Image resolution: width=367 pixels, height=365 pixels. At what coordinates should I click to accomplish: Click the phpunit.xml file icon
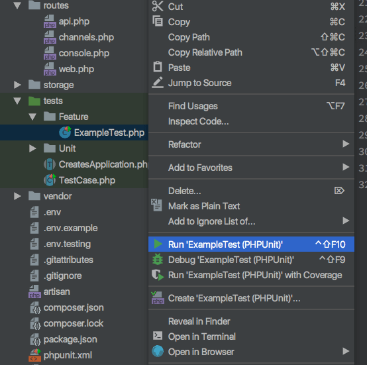point(34,355)
